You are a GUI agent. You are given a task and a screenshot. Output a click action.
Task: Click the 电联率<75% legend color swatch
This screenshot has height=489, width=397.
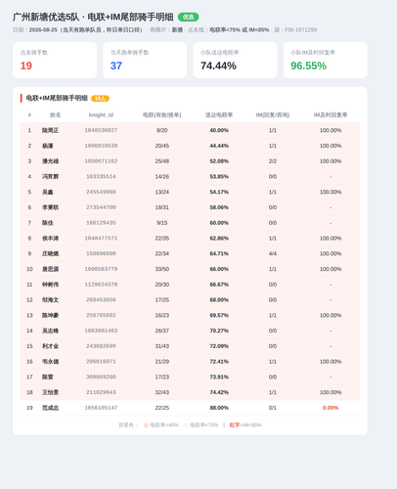(186, 425)
